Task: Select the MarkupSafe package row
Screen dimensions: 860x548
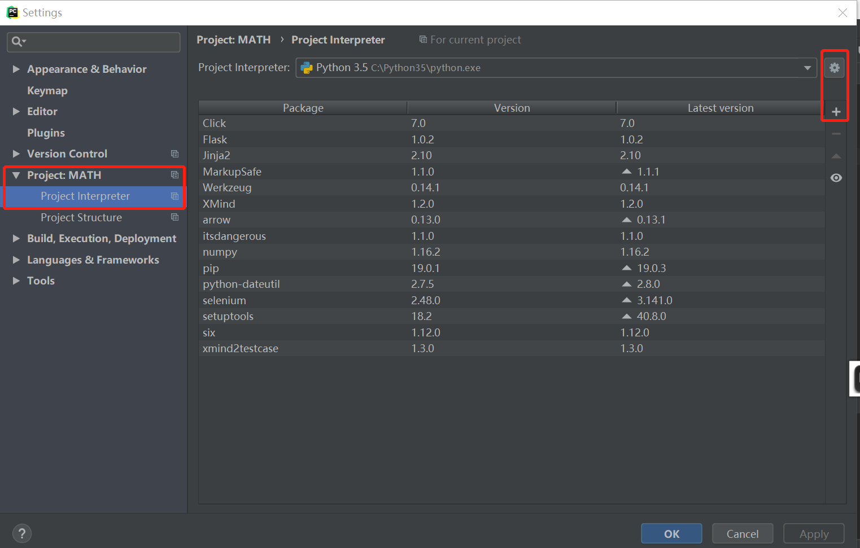Action: [512, 172]
